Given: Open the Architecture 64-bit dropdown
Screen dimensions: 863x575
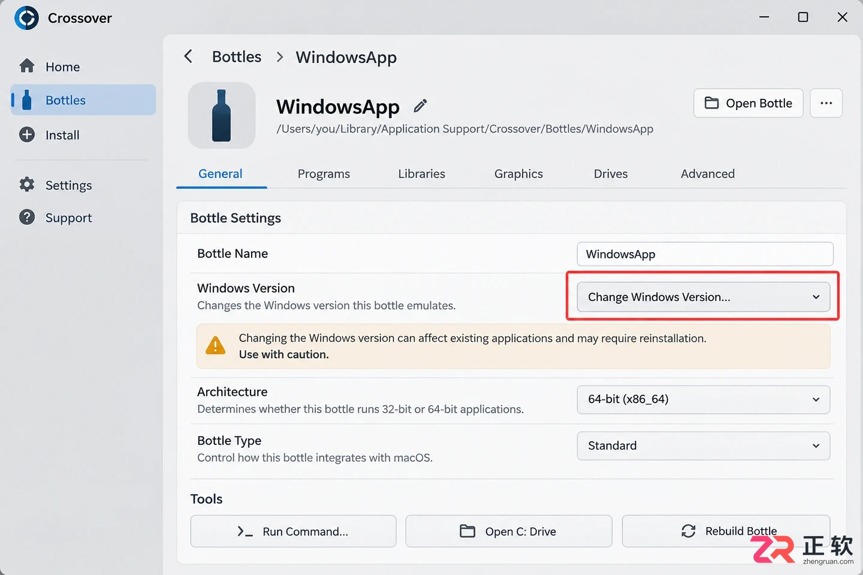Looking at the screenshot, I should [x=704, y=400].
